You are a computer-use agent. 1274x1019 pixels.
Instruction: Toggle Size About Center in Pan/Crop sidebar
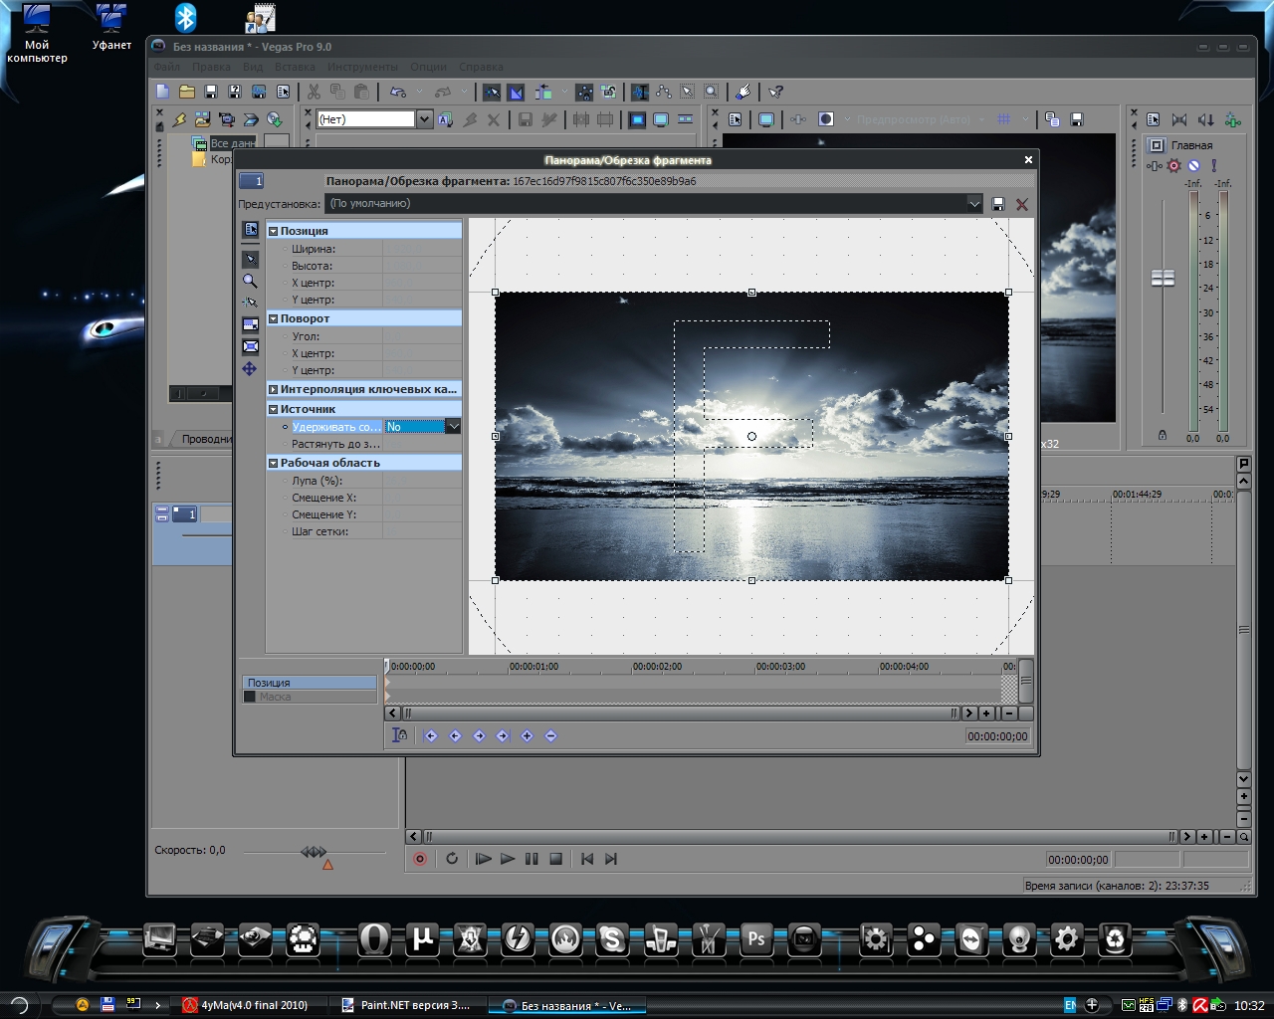pos(250,346)
